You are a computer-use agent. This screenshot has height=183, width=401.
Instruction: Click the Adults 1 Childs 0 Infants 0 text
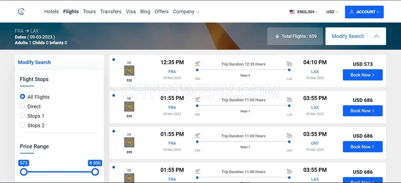pyautogui.click(x=41, y=43)
